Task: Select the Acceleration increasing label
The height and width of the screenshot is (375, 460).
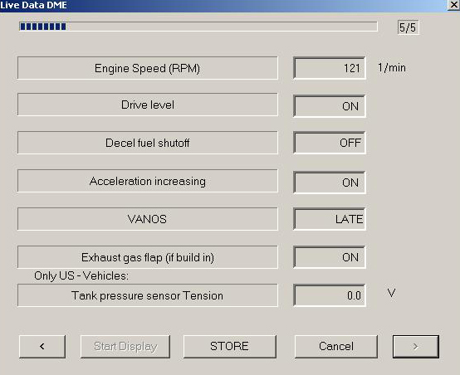Action: tap(148, 181)
